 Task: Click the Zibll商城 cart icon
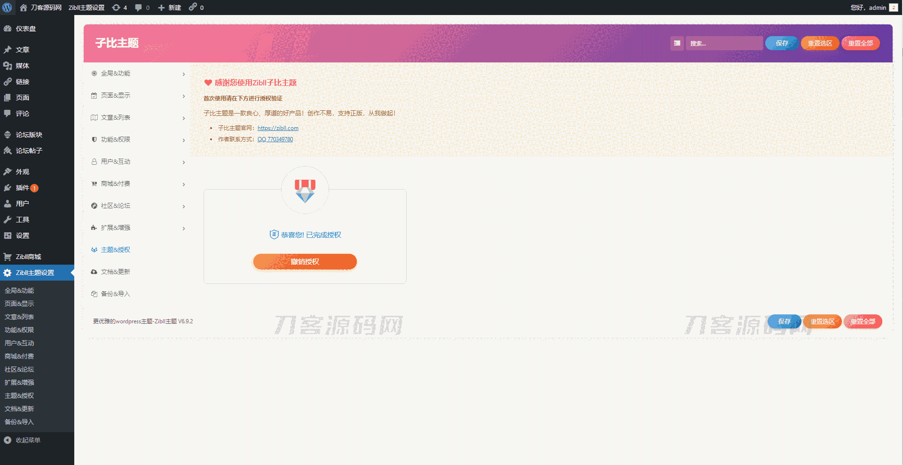tap(8, 257)
